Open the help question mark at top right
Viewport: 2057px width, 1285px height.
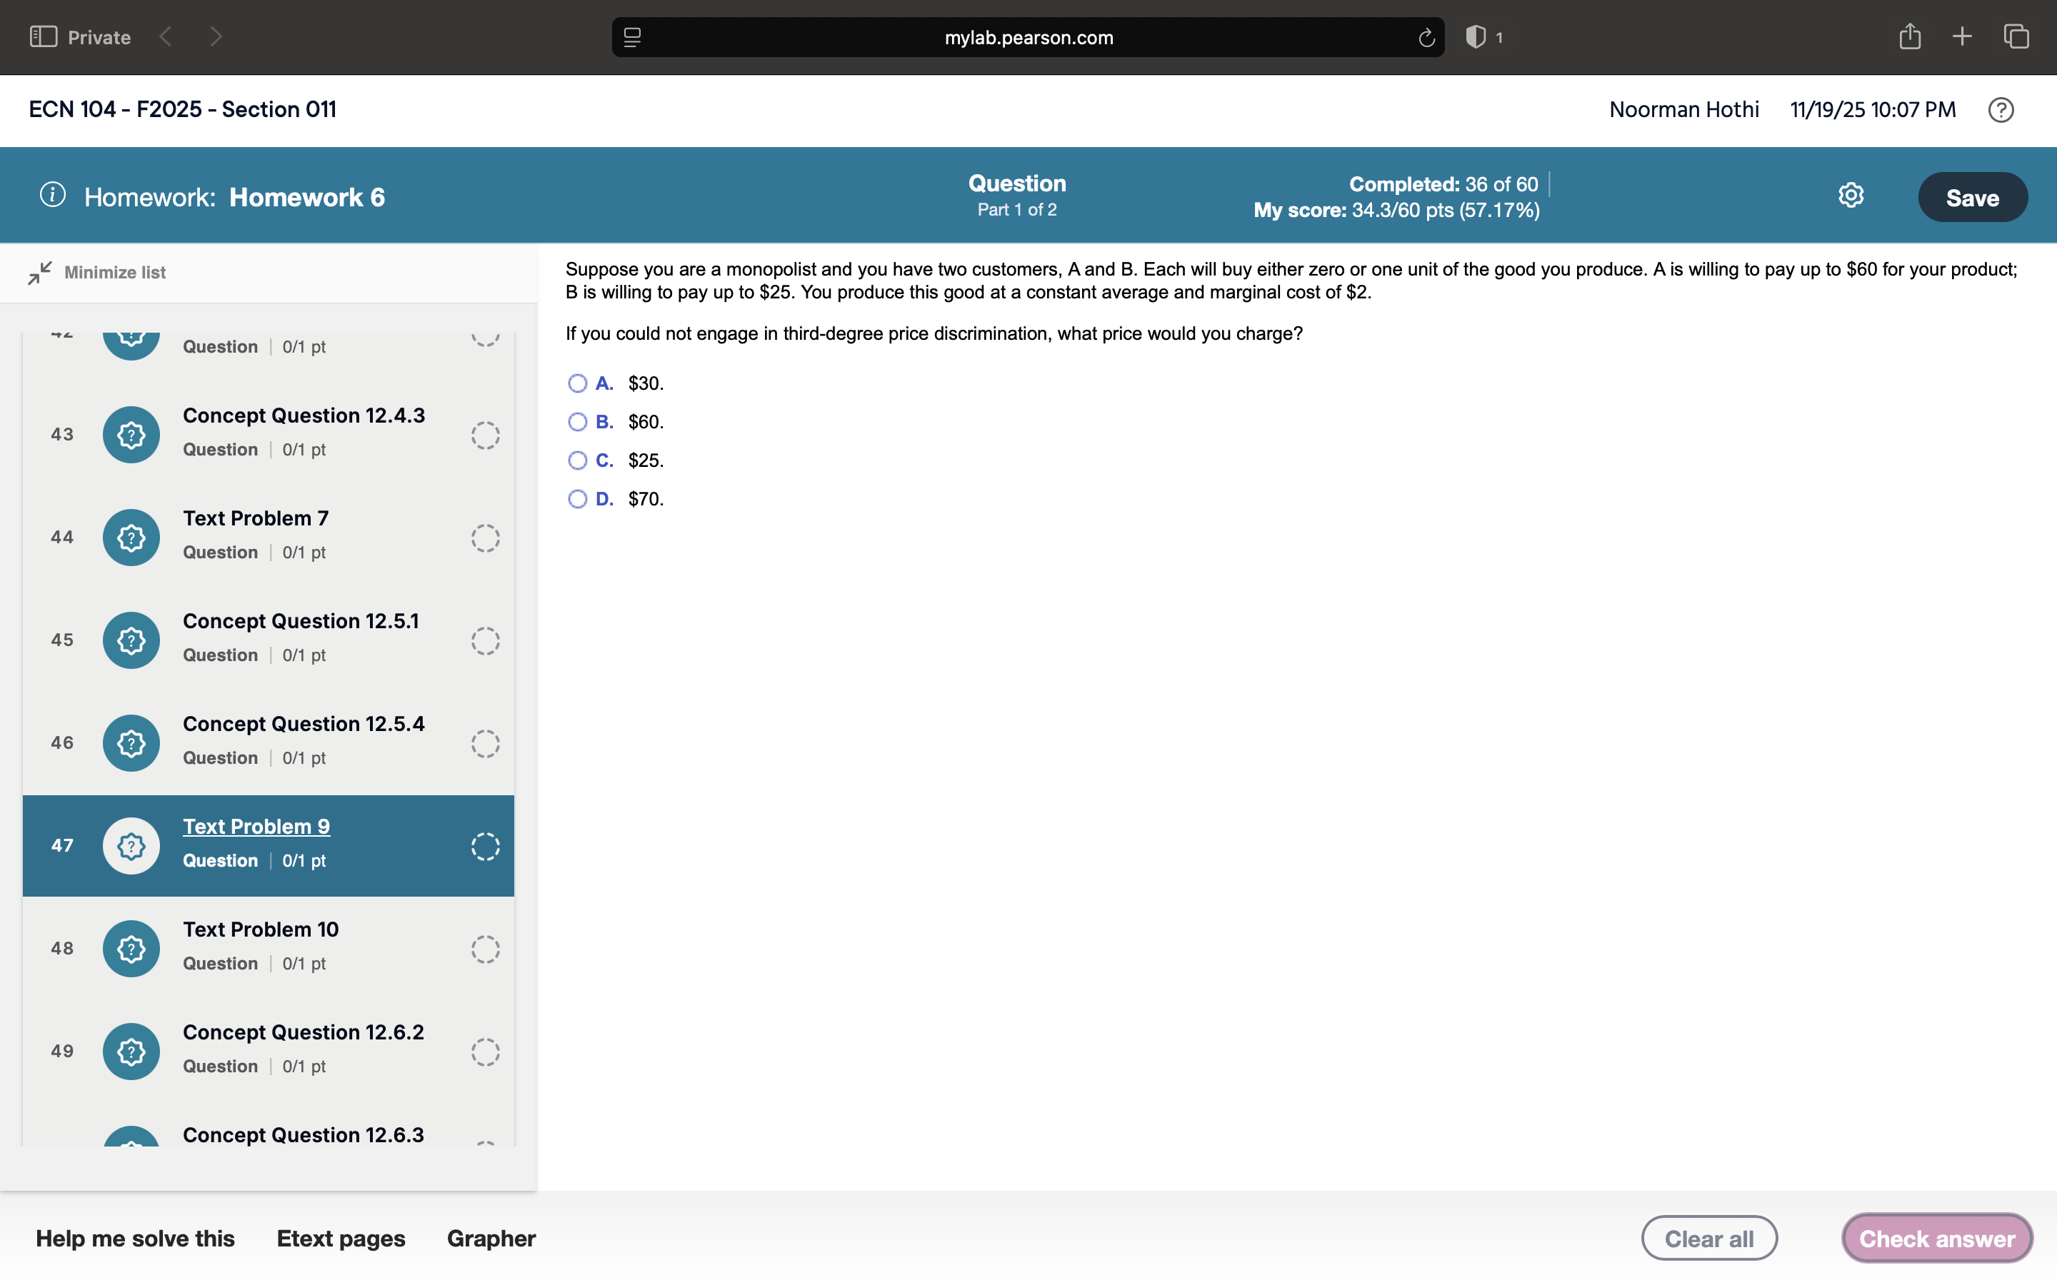pos(2001,110)
